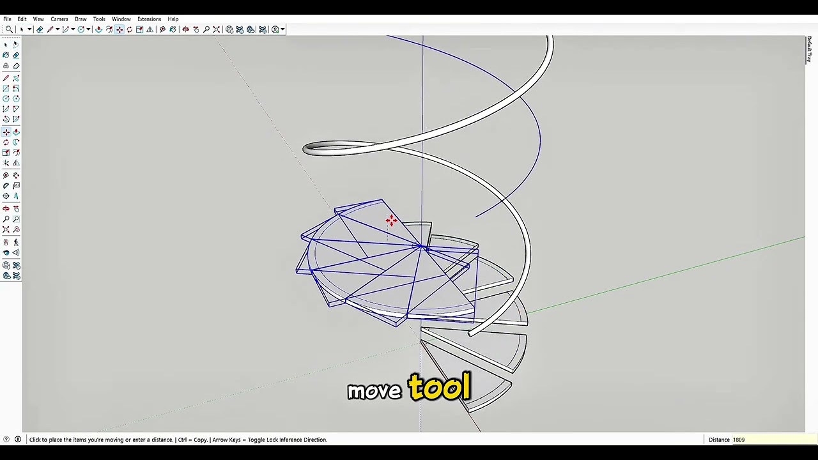Pick the Axes tool
The image size is (818, 460).
(x=6, y=196)
